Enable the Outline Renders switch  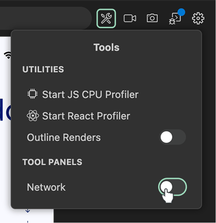[173, 137]
